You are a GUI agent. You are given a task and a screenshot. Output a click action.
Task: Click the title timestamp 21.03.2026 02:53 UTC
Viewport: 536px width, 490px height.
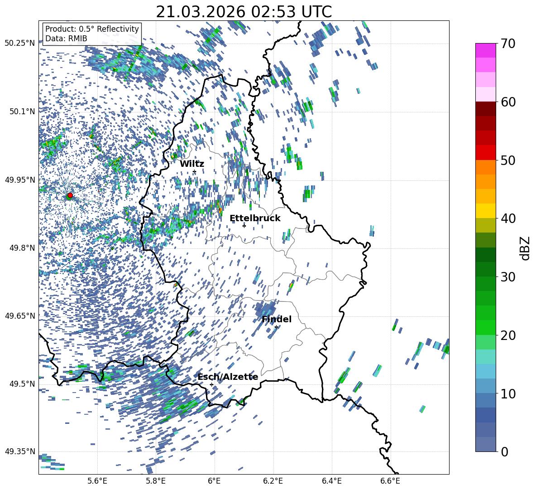tap(244, 12)
